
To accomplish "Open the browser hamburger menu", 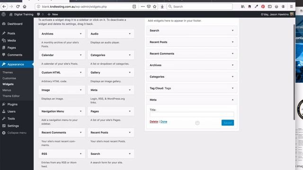I will tap(292, 7).
